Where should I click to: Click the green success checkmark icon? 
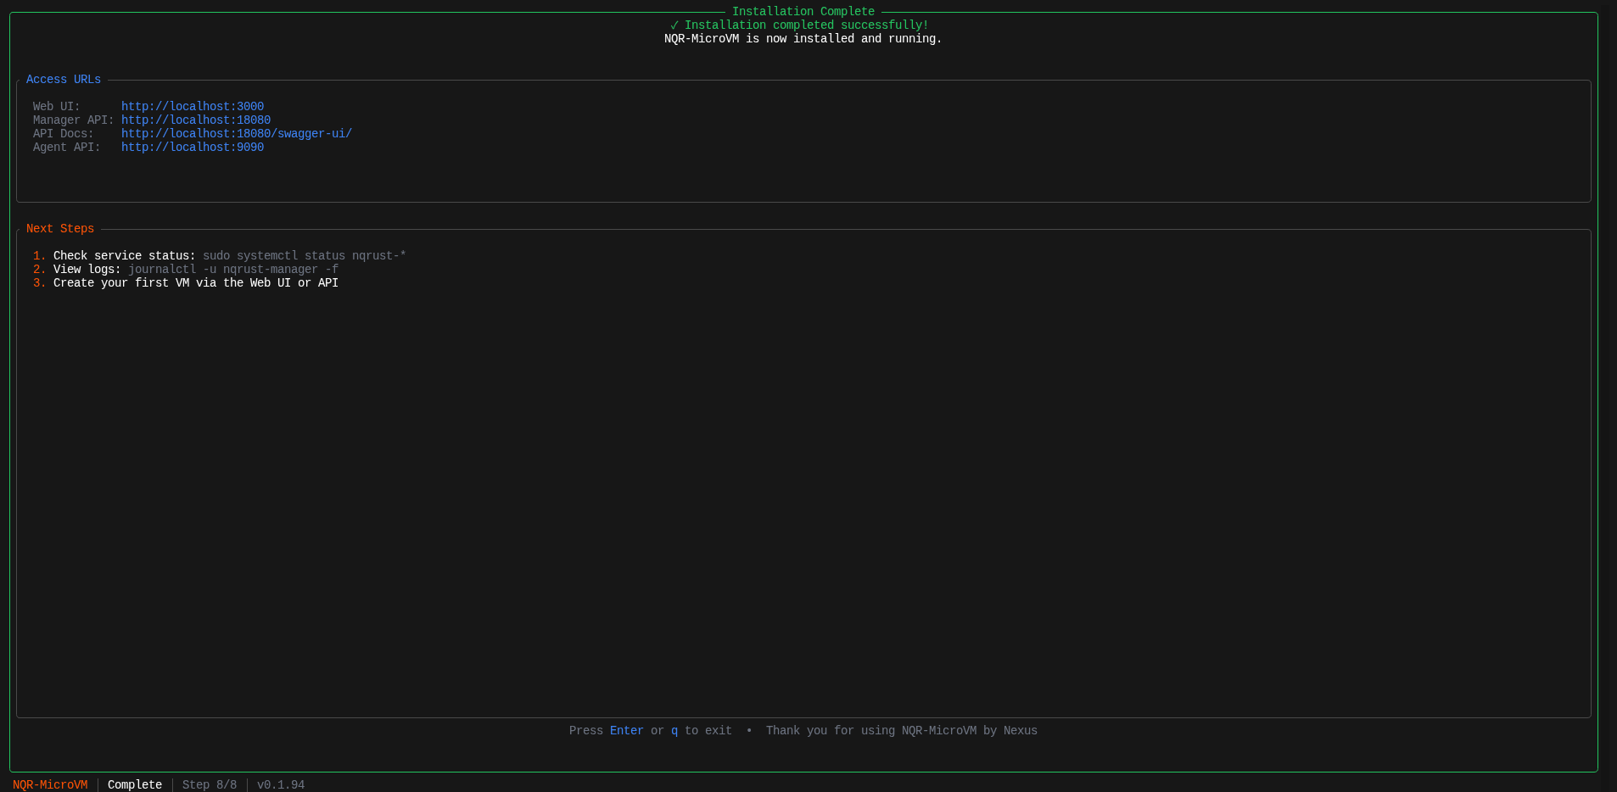tap(674, 25)
